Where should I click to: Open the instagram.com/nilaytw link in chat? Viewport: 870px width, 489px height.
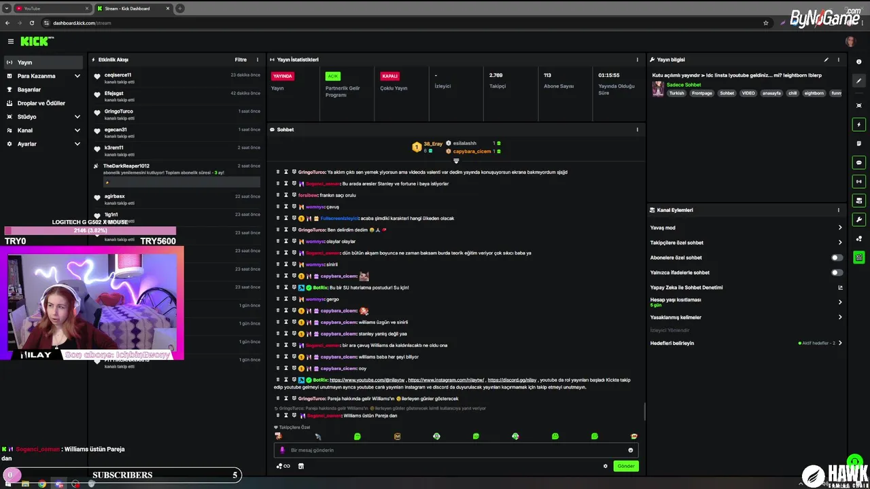pos(446,380)
